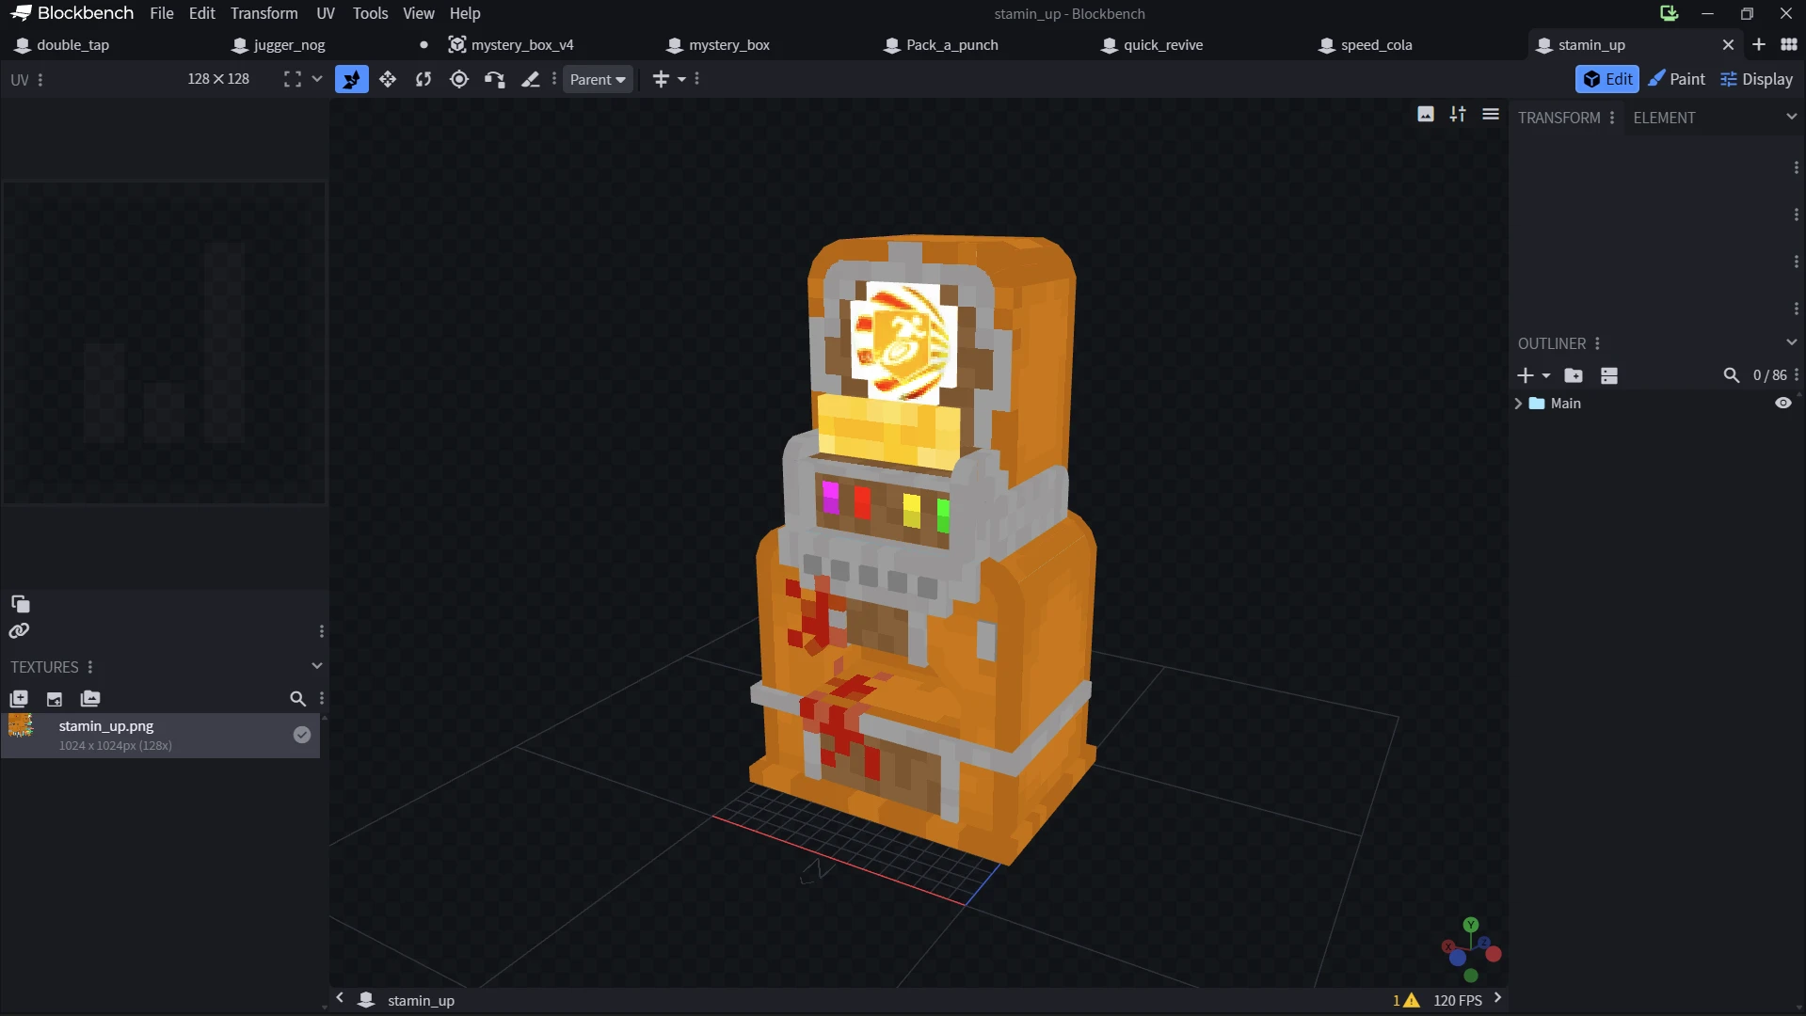Switch to the mystery_box_v4 tab
This screenshot has height=1016, width=1806.
coord(522,45)
